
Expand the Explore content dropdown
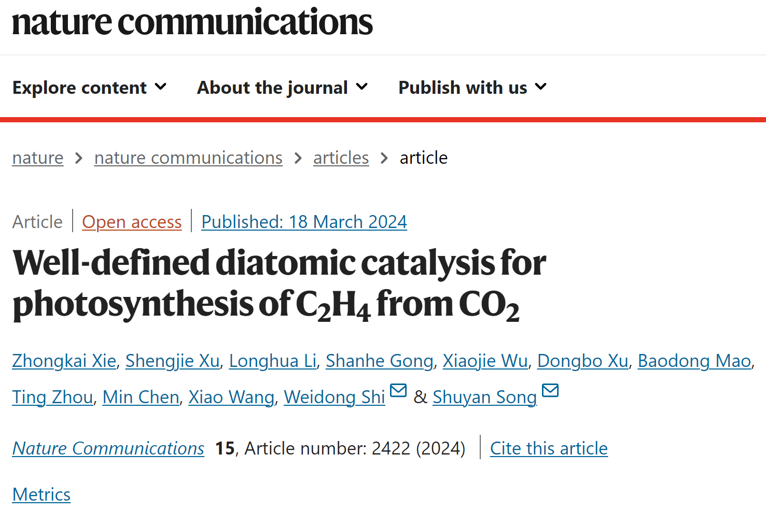(x=89, y=88)
